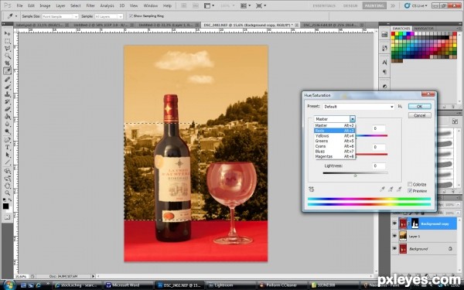Open preset options icon beside Preset dropdown
The image size is (464, 290).
pyautogui.click(x=400, y=106)
